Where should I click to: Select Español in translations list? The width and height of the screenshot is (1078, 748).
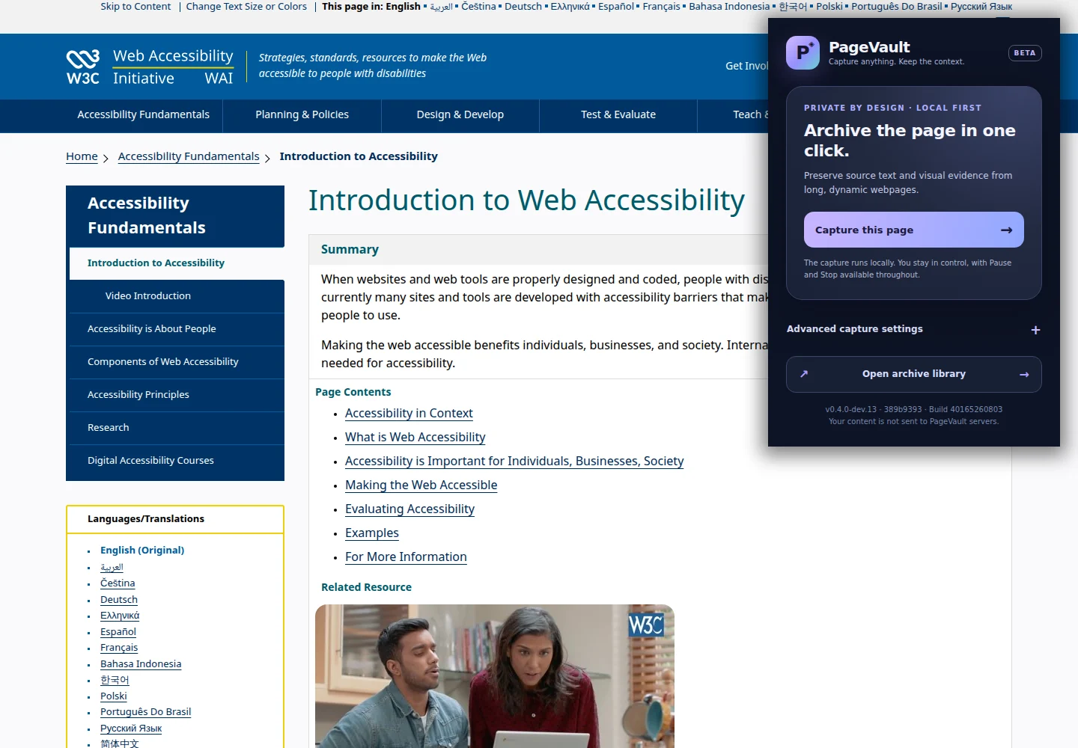(x=118, y=632)
